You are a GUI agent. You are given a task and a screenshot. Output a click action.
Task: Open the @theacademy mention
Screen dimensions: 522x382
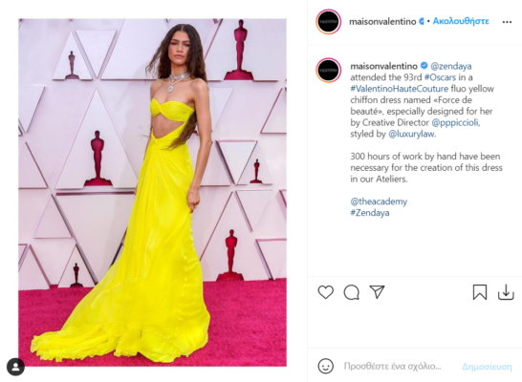click(x=379, y=202)
